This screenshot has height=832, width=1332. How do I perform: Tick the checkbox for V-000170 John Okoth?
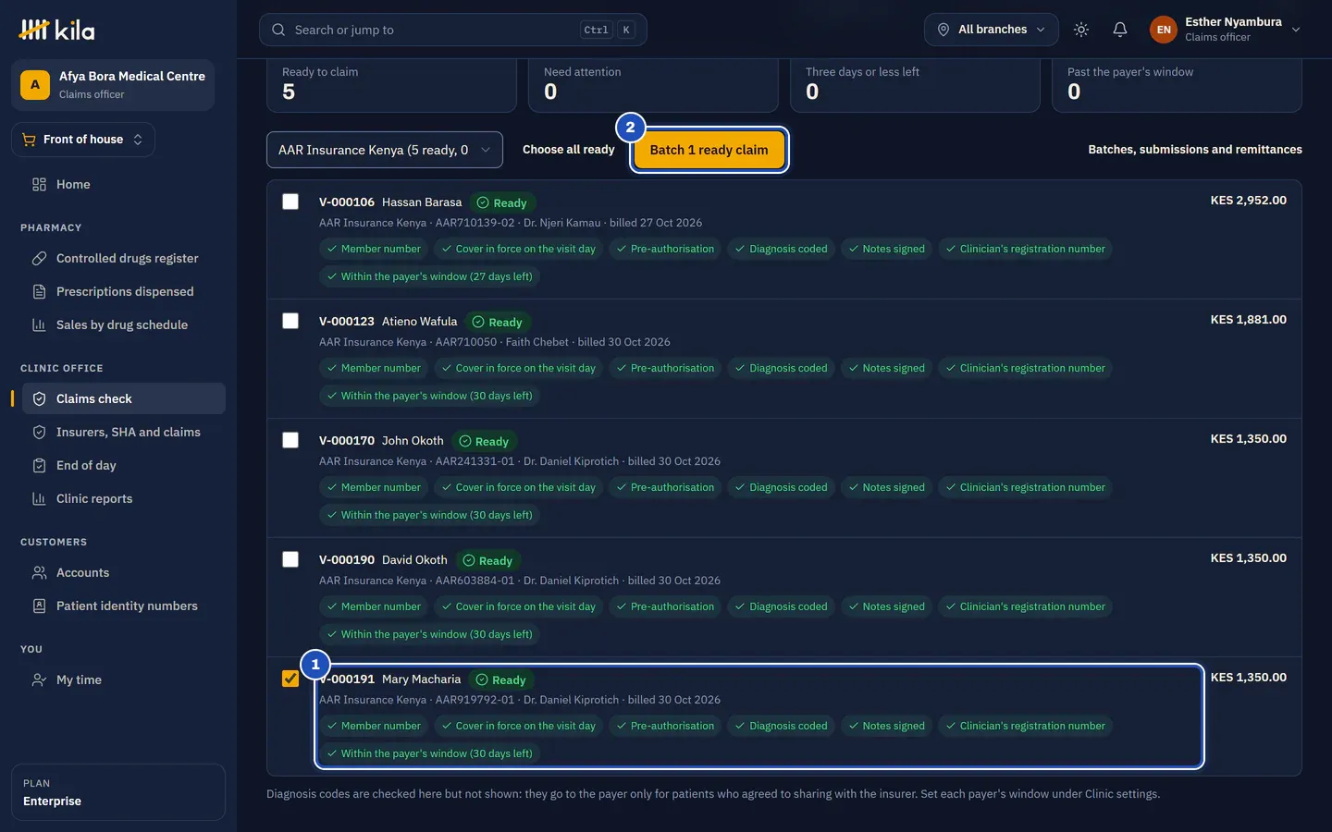290,440
